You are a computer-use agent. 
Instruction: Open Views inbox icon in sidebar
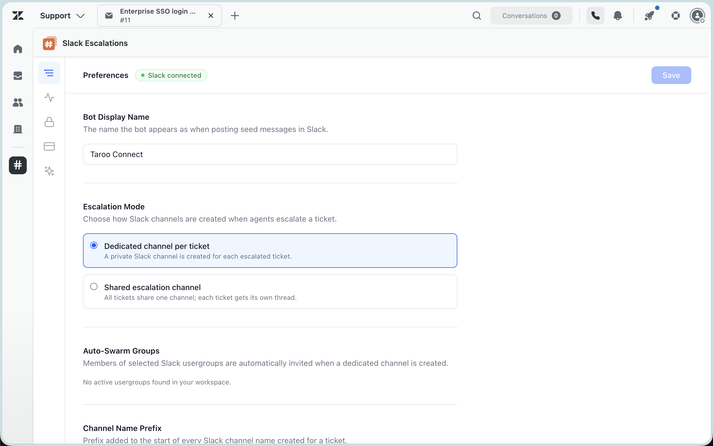coord(18,76)
